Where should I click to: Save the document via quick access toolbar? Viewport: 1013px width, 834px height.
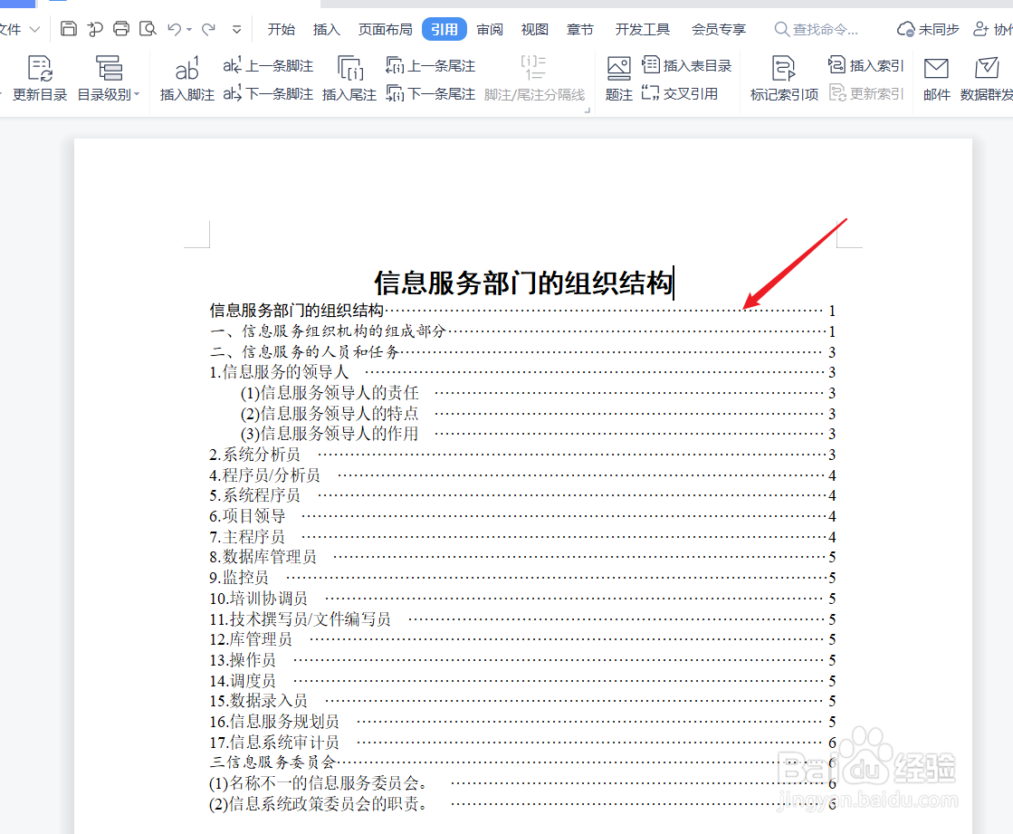click(68, 28)
